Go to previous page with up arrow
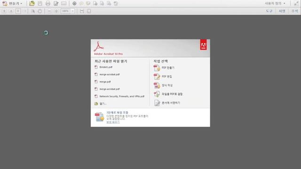The width and height of the screenshot is (301, 169). pos(4,11)
